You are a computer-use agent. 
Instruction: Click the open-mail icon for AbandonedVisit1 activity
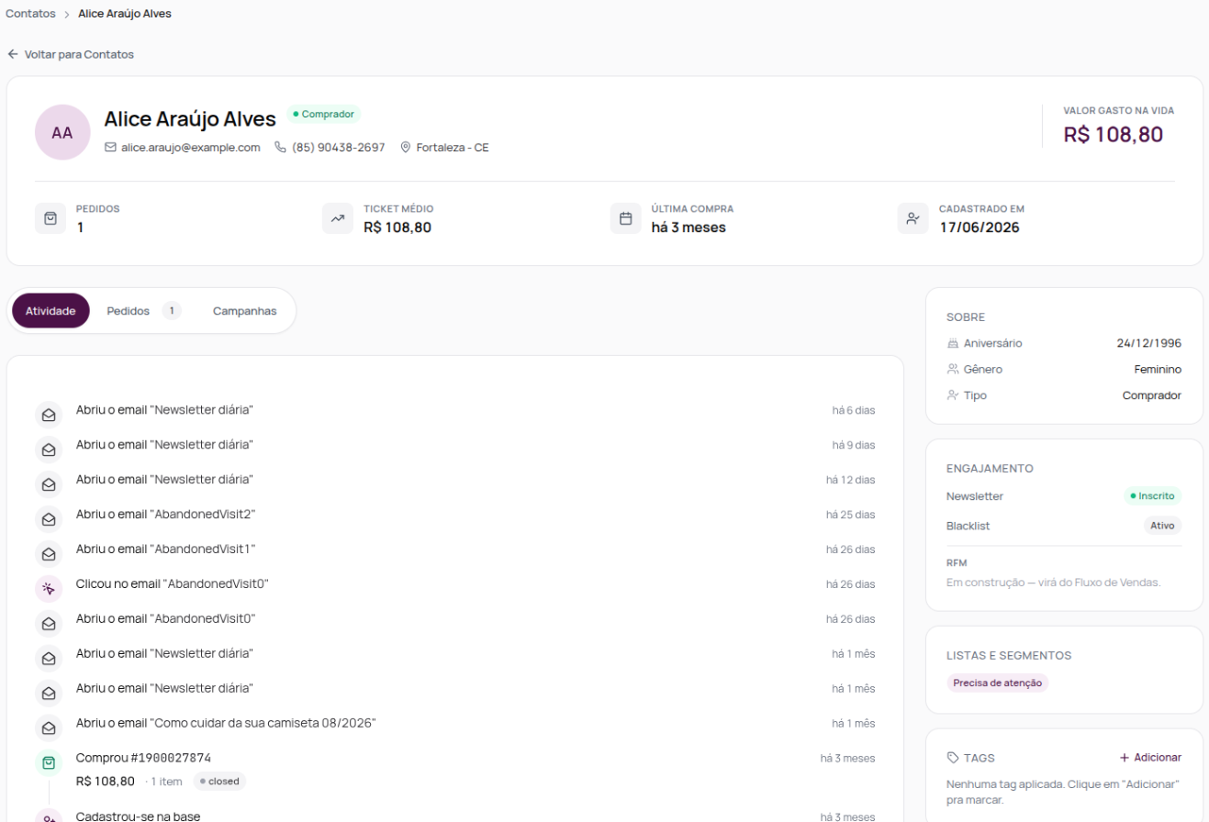(x=49, y=554)
